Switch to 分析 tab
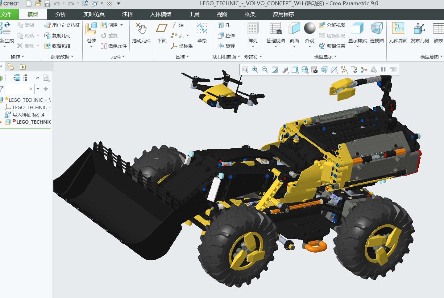Screen dimensions: 444x298 [x=60, y=14]
